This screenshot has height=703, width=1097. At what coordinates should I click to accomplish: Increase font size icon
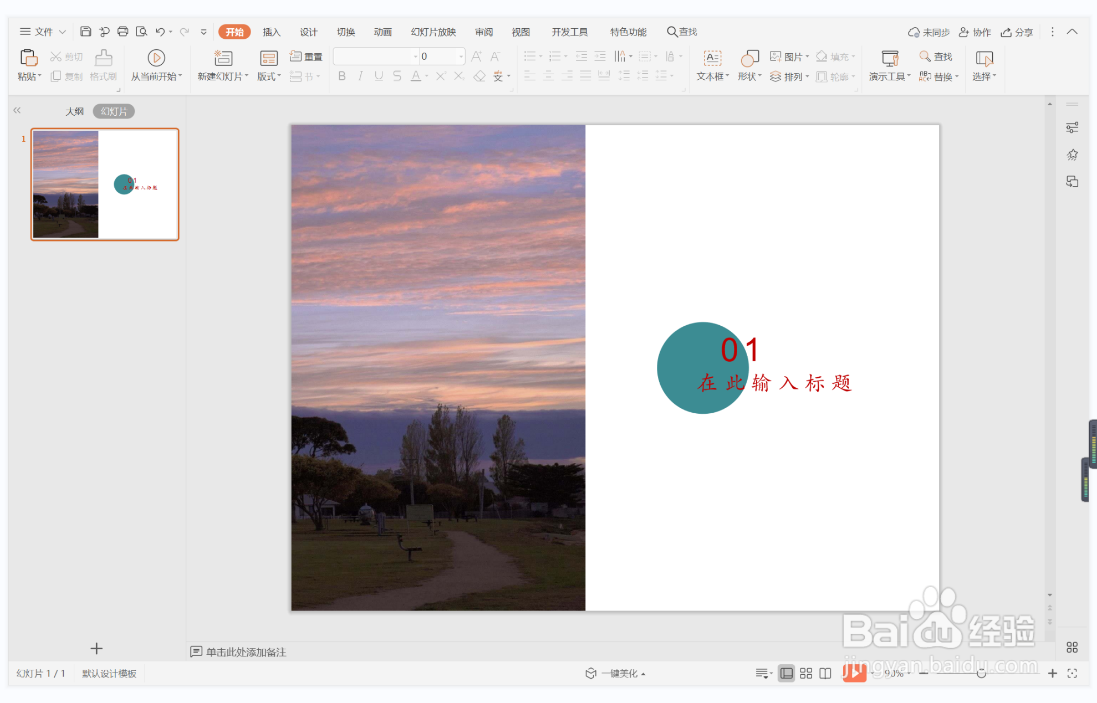click(476, 57)
